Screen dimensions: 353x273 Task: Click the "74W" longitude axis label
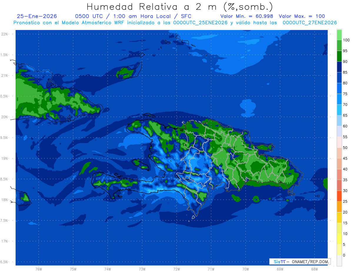point(108,269)
